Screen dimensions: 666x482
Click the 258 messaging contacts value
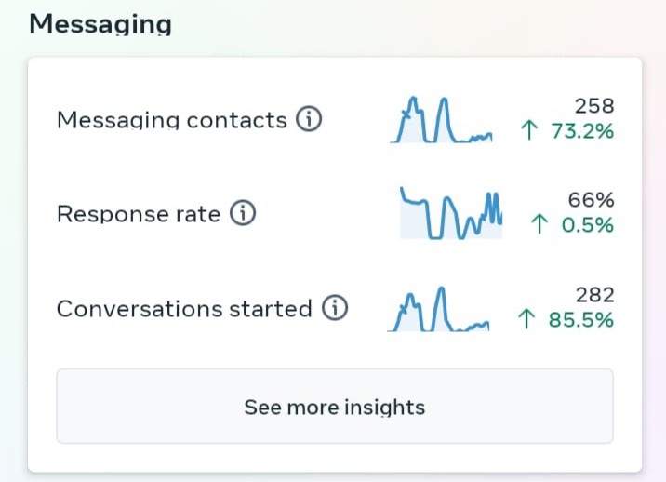(594, 106)
